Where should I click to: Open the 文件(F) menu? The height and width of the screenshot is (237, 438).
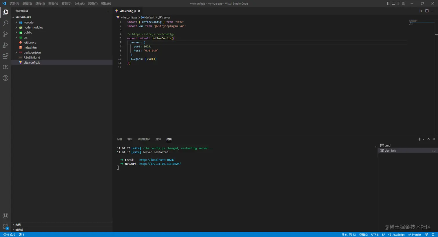tap(14, 3)
